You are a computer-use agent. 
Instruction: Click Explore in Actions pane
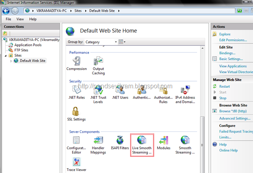(225, 34)
